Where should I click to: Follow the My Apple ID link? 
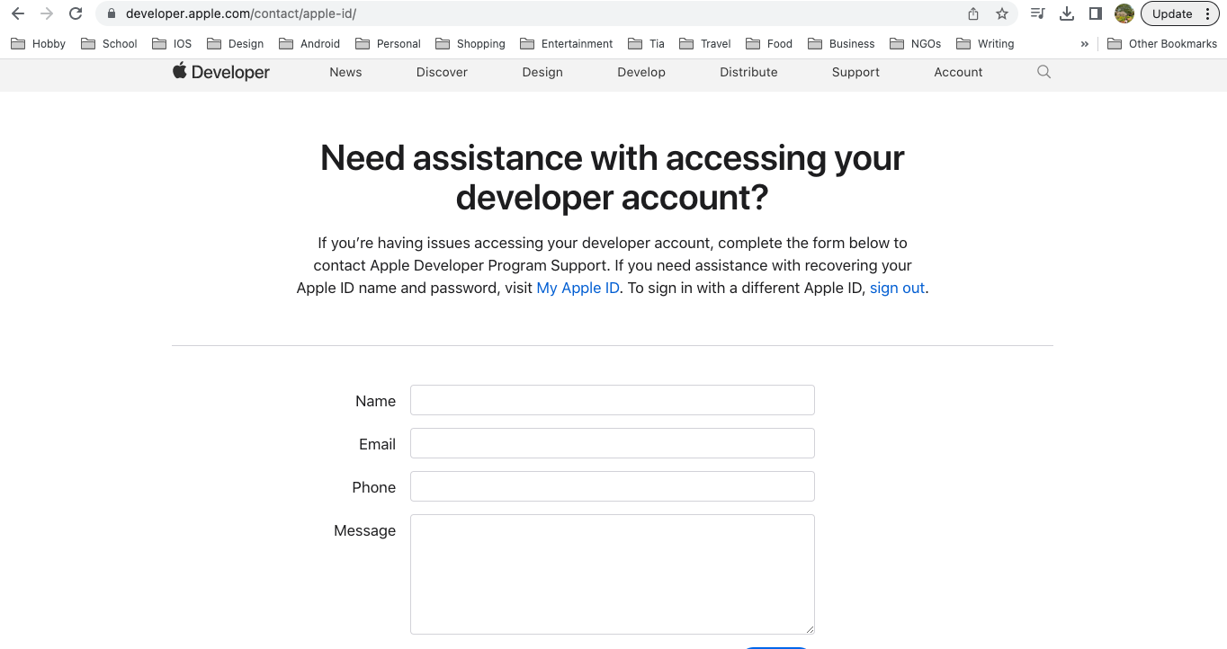578,289
